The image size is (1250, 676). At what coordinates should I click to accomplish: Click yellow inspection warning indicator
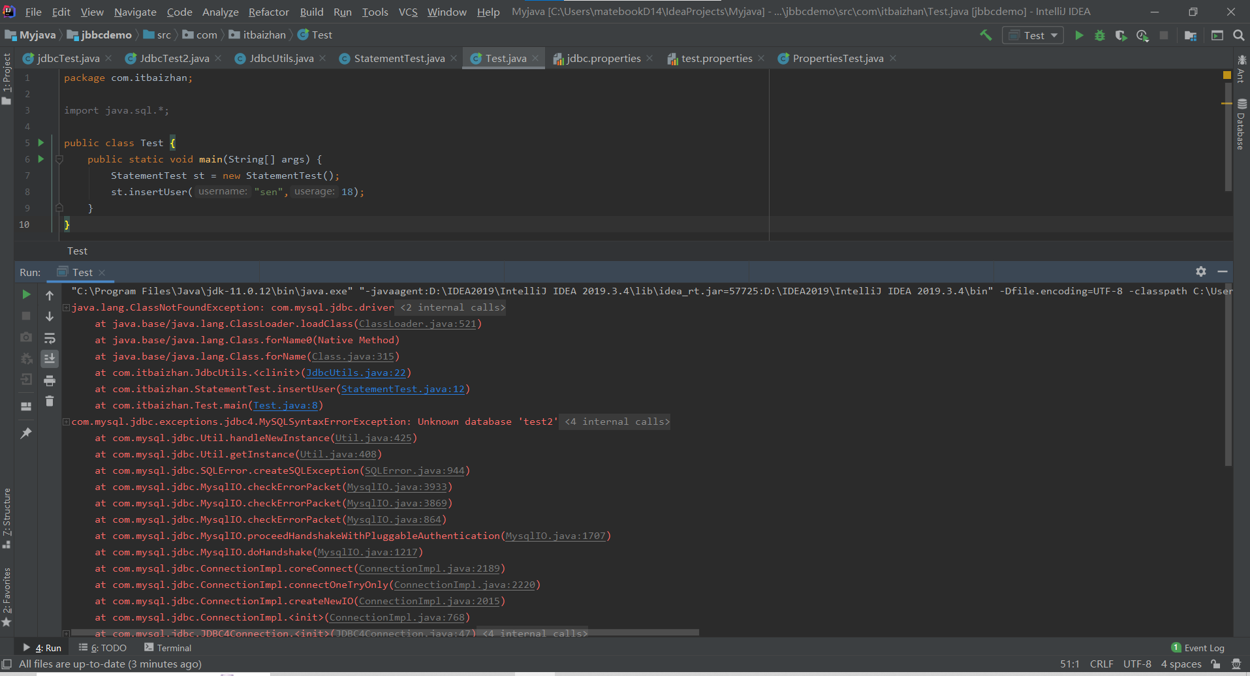click(x=1227, y=76)
